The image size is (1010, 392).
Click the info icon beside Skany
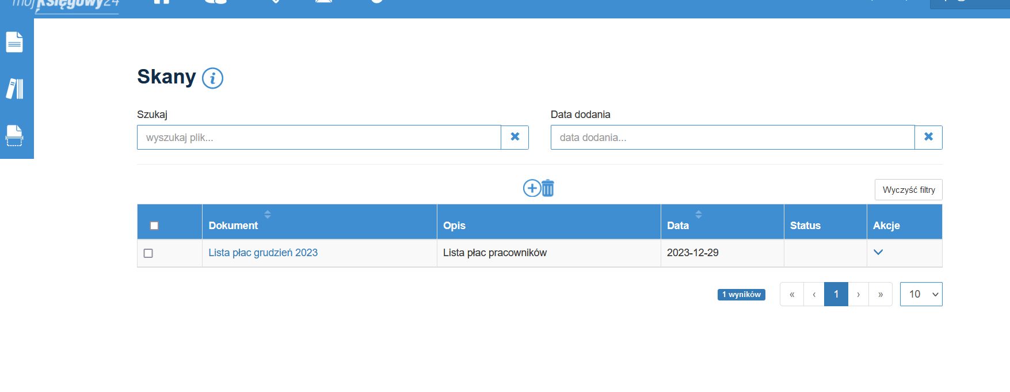pyautogui.click(x=212, y=78)
